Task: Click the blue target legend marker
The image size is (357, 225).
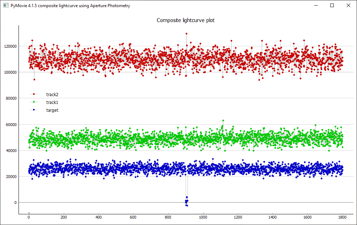Action: coord(34,110)
